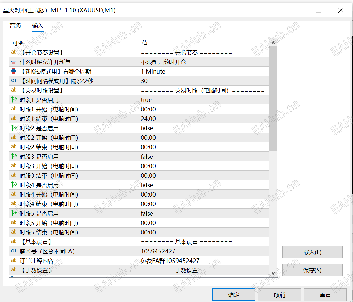Click the integer icon of 魔术号 row
Screen dimensions: 353x302
point(14,251)
